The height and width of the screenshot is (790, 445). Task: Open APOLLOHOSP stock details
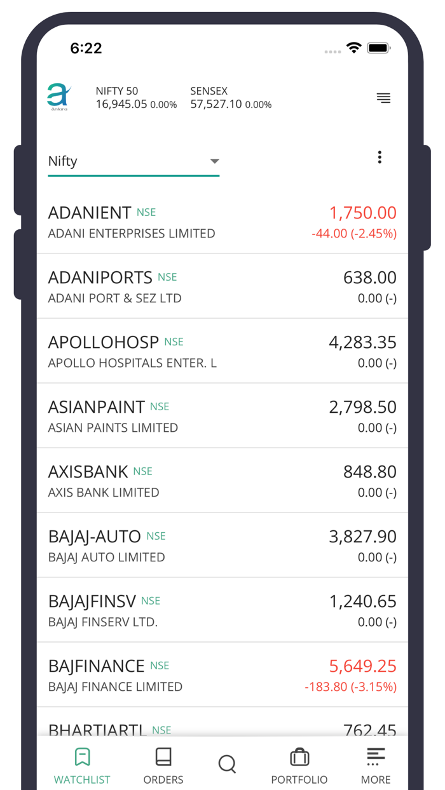222,351
